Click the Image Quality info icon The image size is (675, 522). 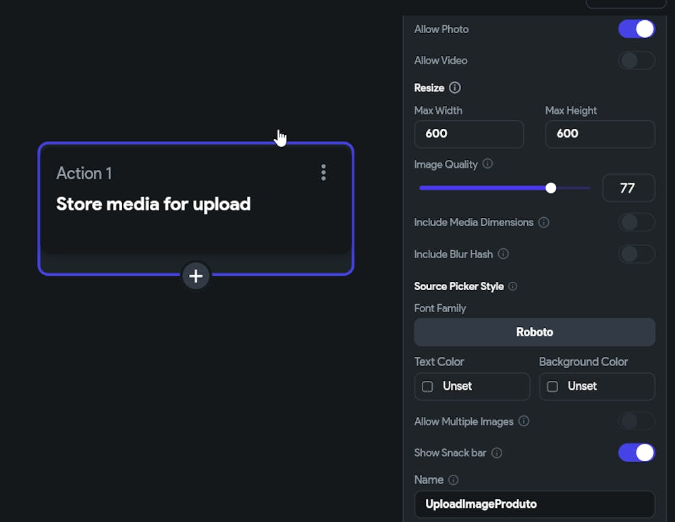488,164
